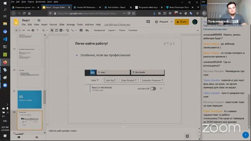Open image insert dropdown arrow

64,30
